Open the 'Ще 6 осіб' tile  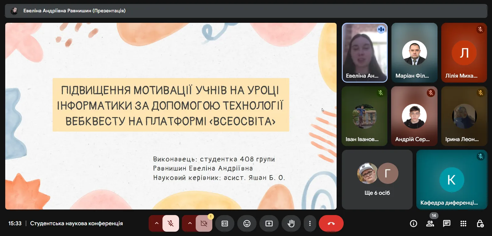tap(377, 180)
